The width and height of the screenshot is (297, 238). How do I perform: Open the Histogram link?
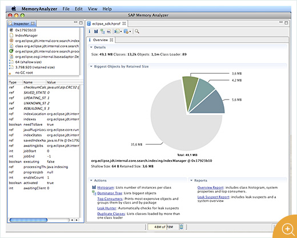point(106,188)
